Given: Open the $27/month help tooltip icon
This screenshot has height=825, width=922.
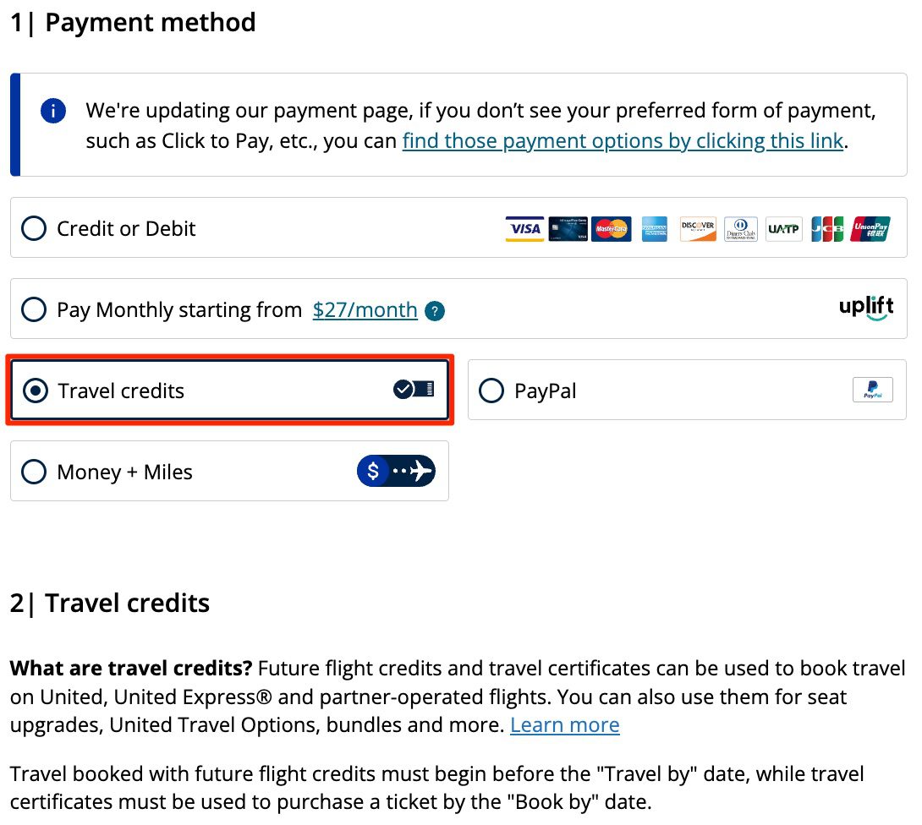Looking at the screenshot, I should [434, 311].
